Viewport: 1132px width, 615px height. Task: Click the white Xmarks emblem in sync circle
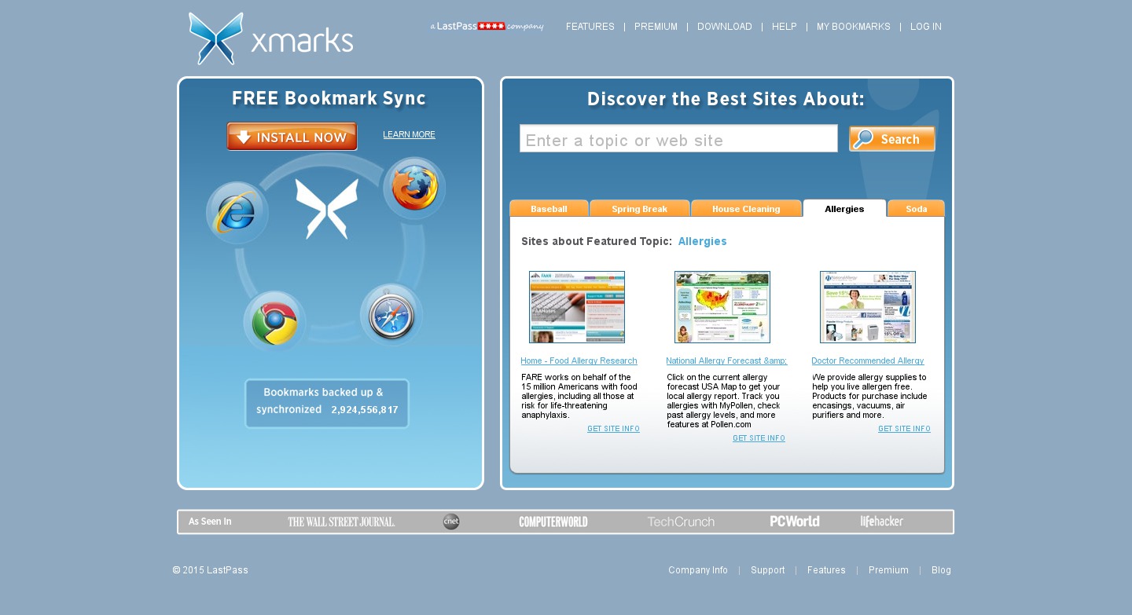pos(327,208)
